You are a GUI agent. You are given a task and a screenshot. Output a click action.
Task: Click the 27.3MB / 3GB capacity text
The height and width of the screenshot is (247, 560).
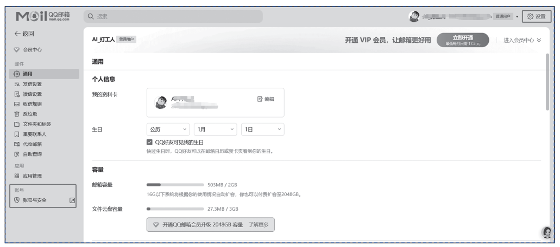coord(223,209)
